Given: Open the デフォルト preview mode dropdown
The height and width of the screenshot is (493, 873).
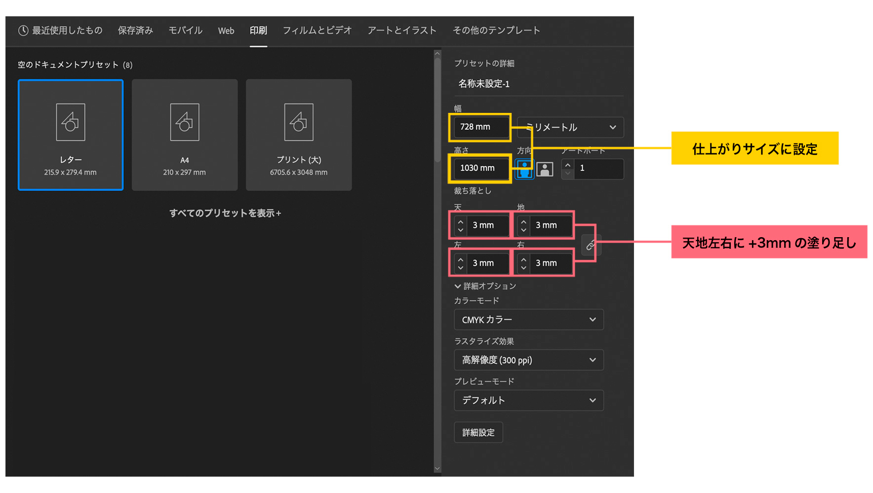Looking at the screenshot, I should pyautogui.click(x=529, y=400).
